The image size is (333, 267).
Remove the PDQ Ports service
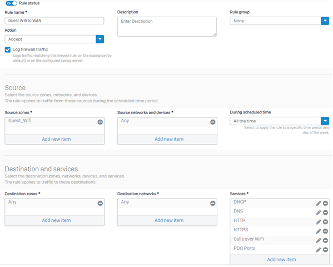point(325,250)
